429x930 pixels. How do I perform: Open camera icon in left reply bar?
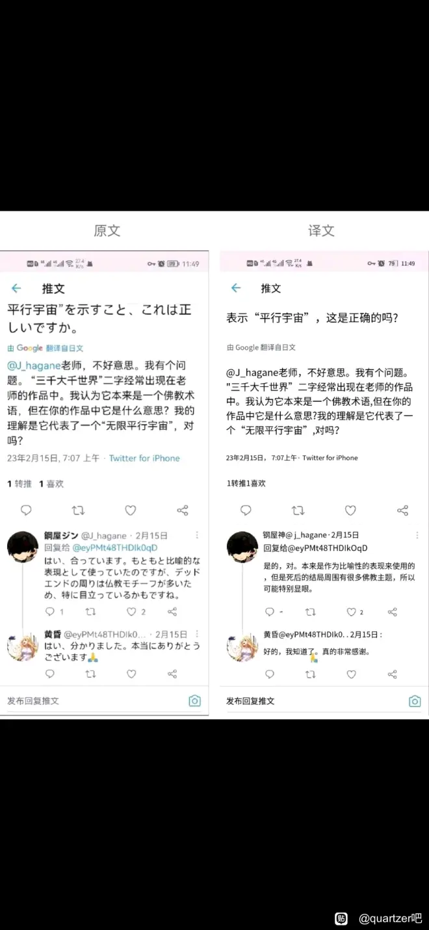tap(194, 700)
